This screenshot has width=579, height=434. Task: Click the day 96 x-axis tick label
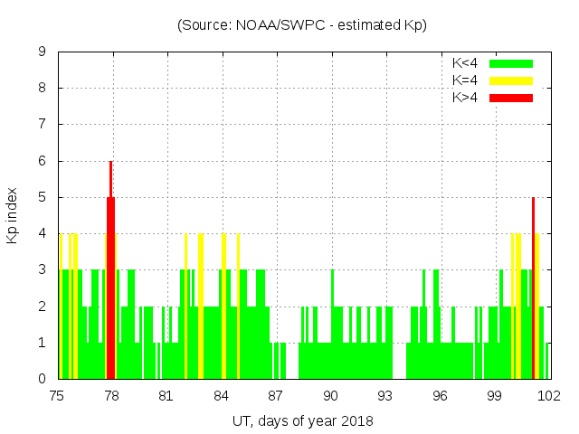click(440, 396)
